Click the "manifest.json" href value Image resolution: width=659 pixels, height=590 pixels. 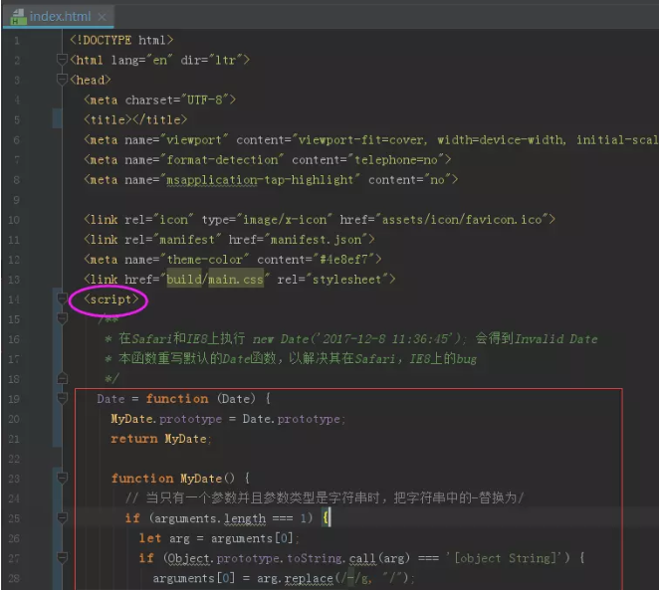[316, 240]
